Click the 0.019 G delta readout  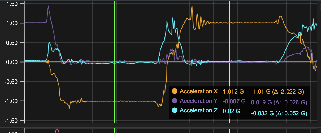pyautogui.click(x=279, y=102)
